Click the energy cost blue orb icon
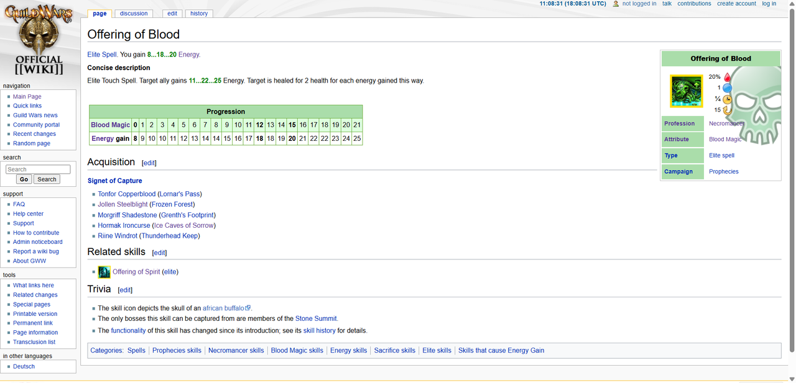 (727, 88)
